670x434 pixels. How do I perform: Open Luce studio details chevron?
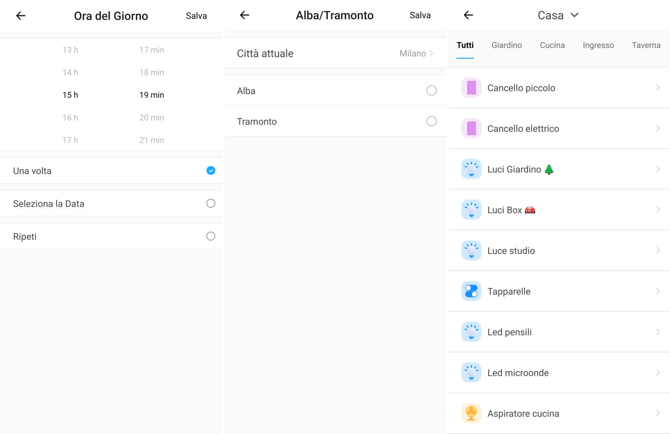[657, 250]
